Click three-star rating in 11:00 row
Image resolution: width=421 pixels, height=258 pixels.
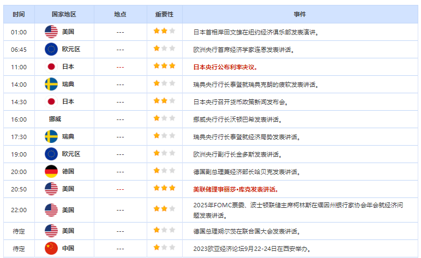[x=164, y=66]
